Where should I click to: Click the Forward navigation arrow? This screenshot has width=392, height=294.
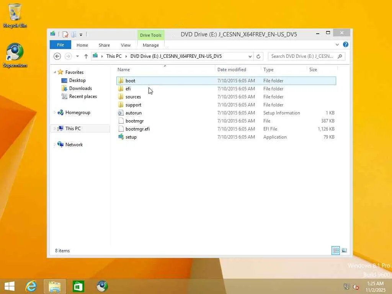[68, 56]
